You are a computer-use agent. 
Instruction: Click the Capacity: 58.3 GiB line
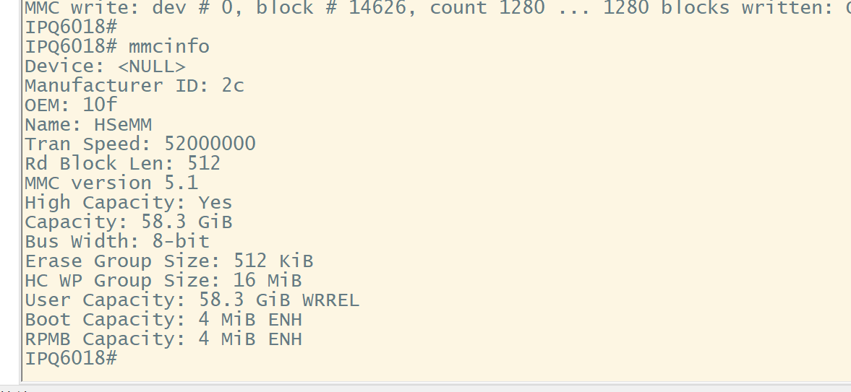point(129,222)
